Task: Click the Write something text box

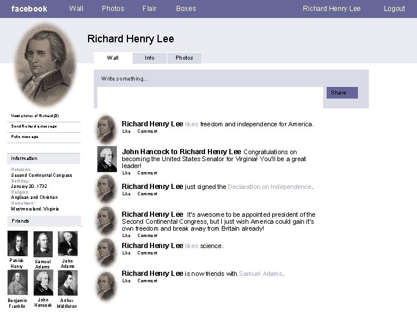Action: point(210,97)
